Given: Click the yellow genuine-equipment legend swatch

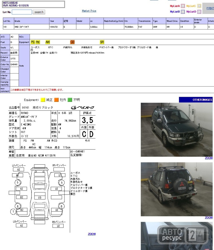Looking at the screenshot, I should point(43,100).
